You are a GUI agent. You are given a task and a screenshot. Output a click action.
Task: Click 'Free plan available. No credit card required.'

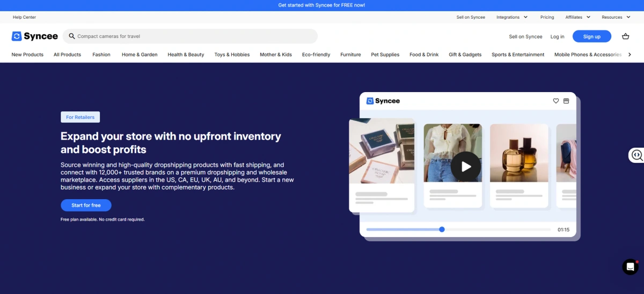(x=103, y=220)
